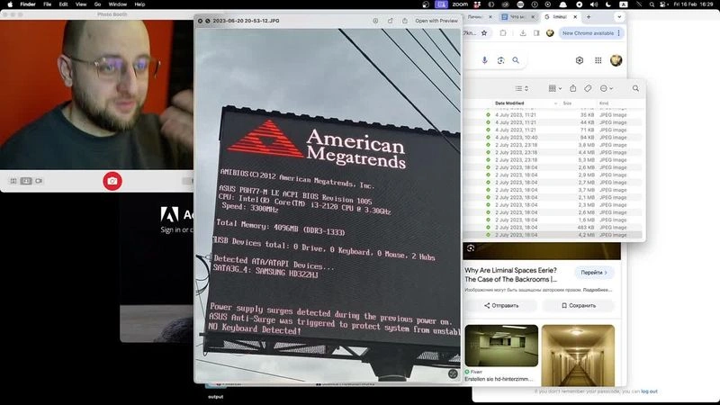Screen dimensions: 720x405
Task: Open the yellow hallway thumbnail
Action: coord(578,355)
